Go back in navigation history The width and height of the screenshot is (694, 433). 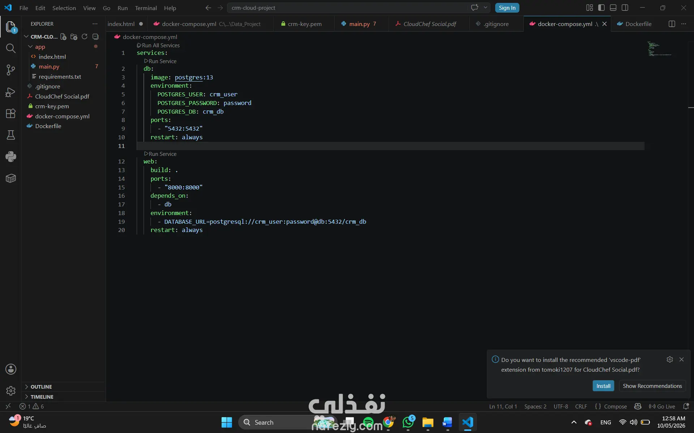point(208,8)
